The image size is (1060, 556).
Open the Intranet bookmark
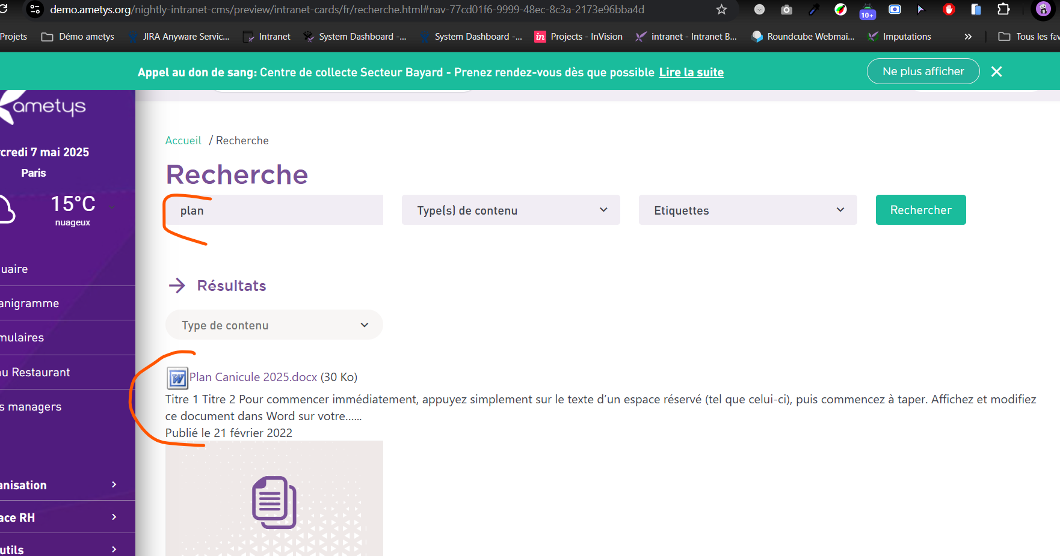[267, 37]
